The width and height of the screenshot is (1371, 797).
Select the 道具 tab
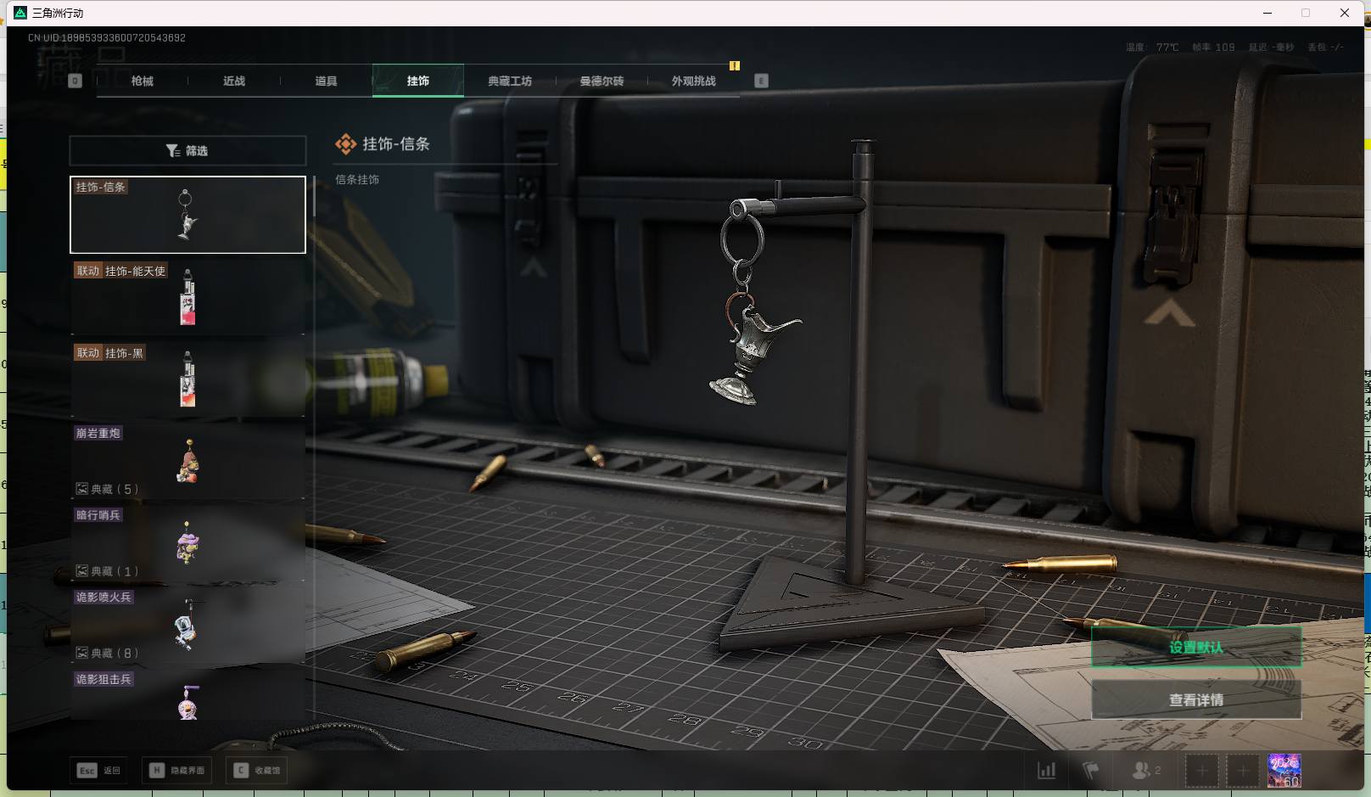point(326,81)
